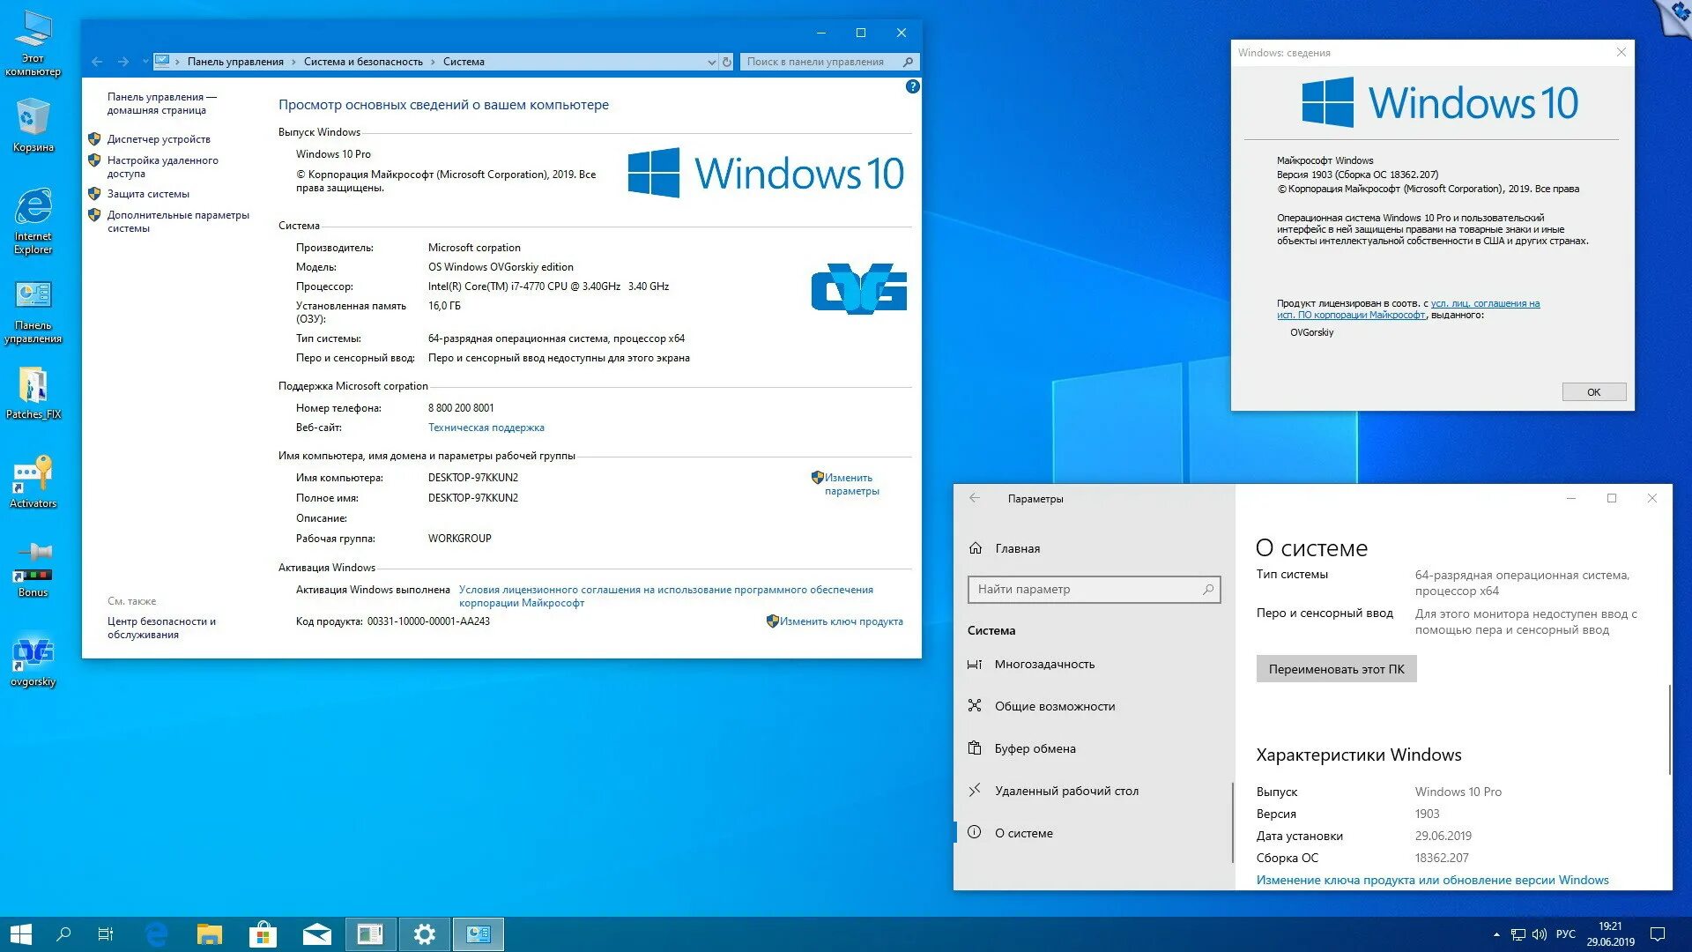Image resolution: width=1692 pixels, height=952 pixels.
Task: Click the volume icon in system tray
Action: (1540, 934)
